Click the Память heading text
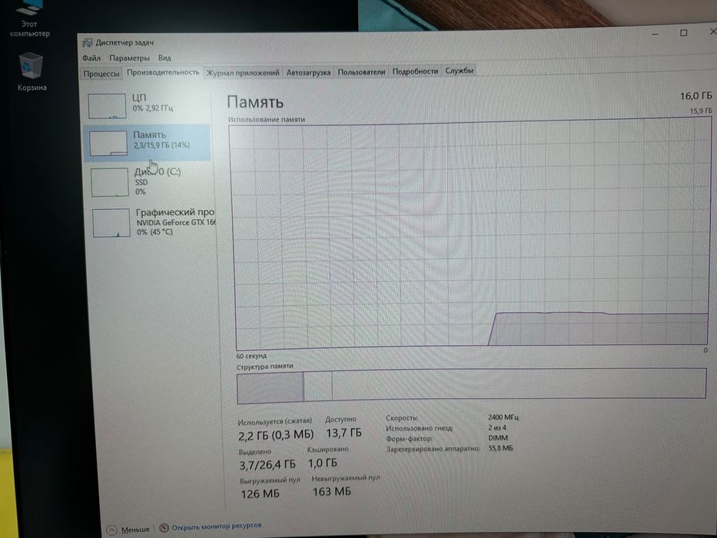The width and height of the screenshot is (717, 538). coord(255,101)
